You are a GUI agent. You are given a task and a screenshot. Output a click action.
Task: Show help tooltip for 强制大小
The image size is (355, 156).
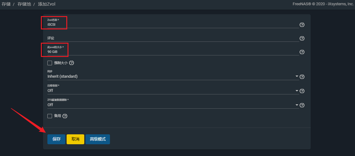pyautogui.click(x=72, y=63)
